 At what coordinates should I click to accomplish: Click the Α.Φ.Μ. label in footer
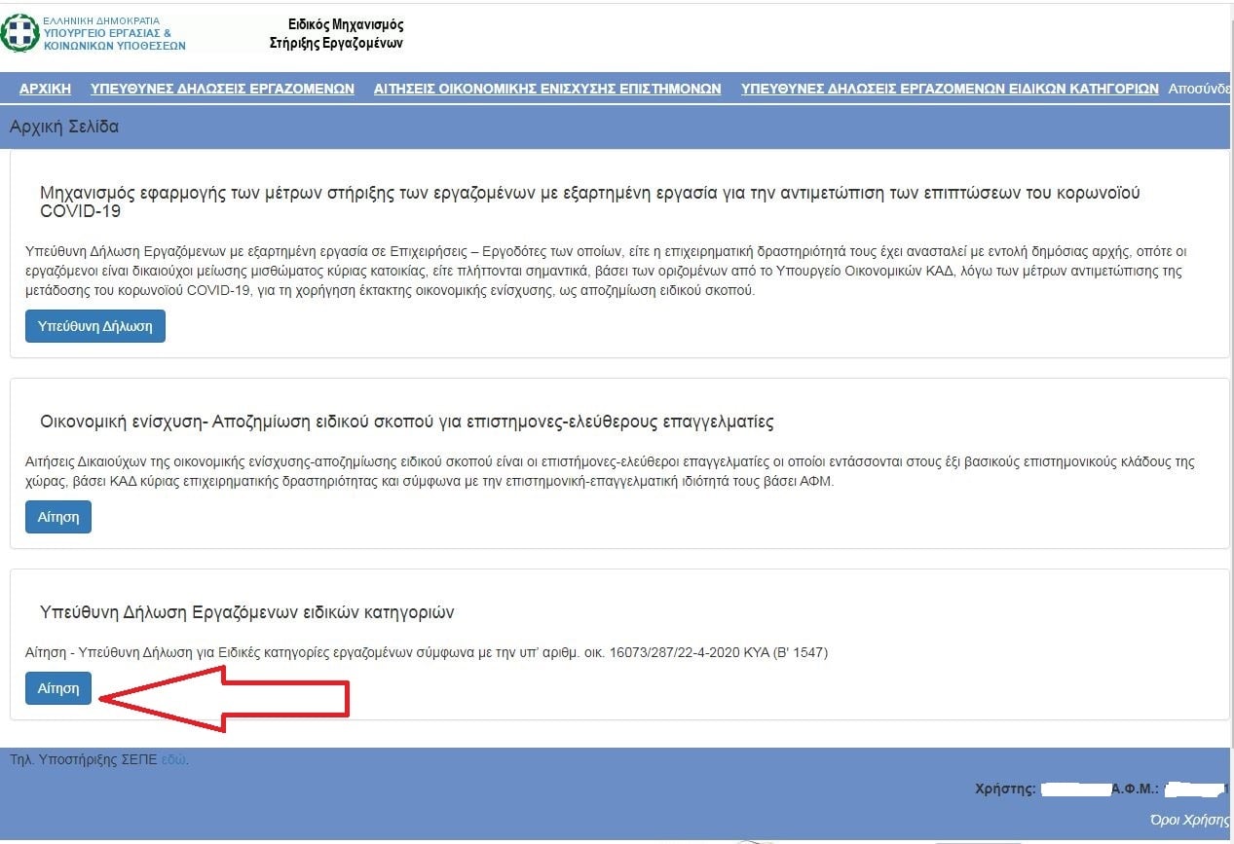pyautogui.click(x=1136, y=789)
